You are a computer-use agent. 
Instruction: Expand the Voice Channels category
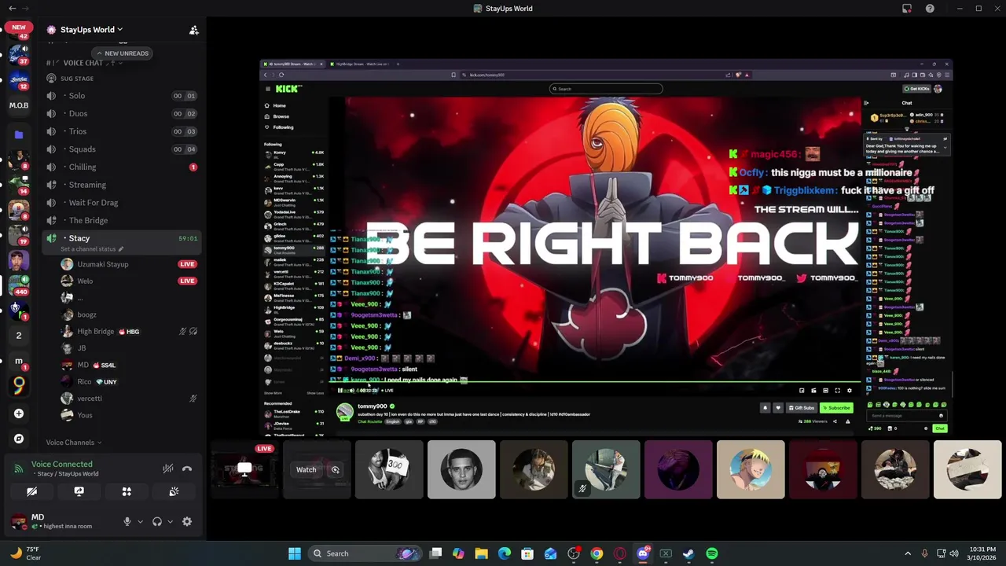[73, 443]
